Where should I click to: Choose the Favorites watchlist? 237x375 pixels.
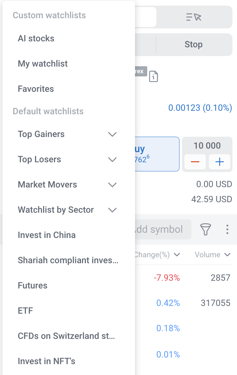click(x=36, y=89)
